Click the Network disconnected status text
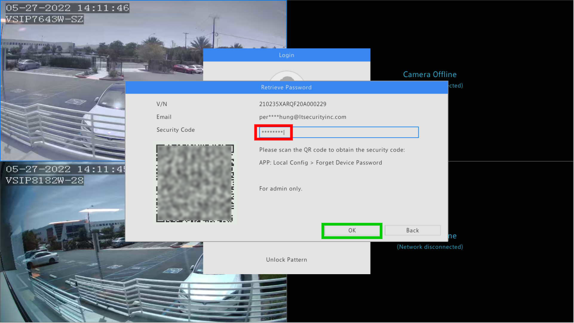This screenshot has width=574, height=323. pos(430,247)
